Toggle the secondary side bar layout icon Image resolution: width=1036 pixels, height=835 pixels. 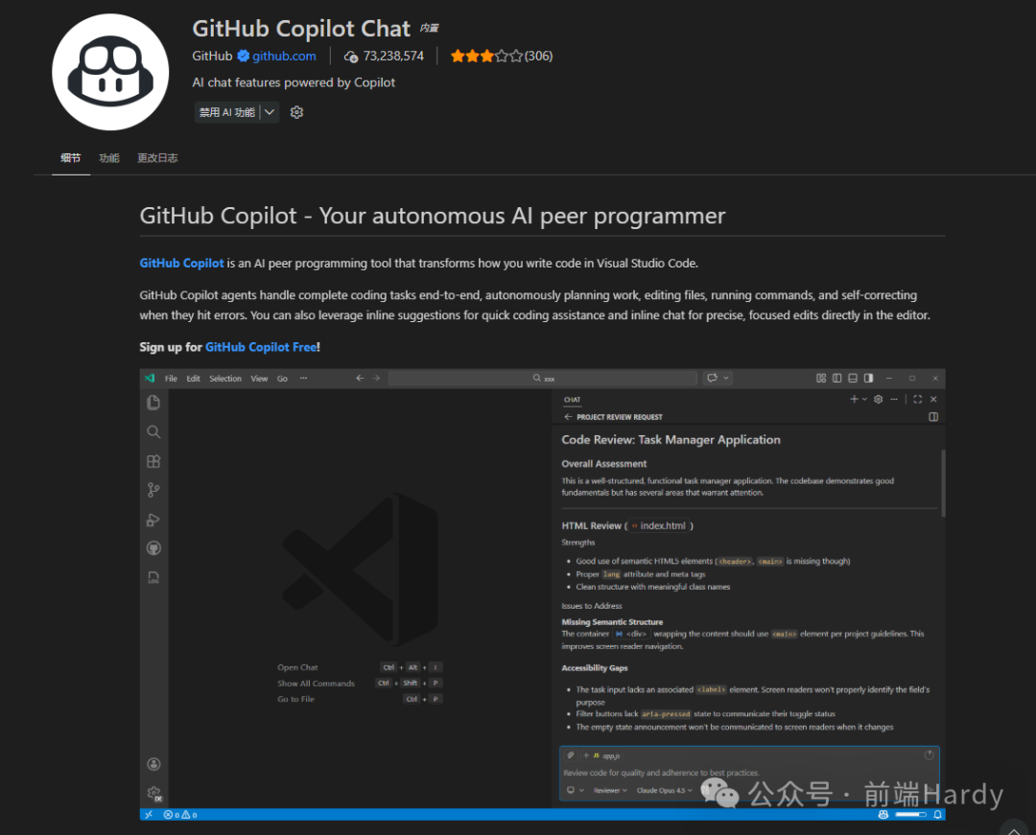coord(869,379)
